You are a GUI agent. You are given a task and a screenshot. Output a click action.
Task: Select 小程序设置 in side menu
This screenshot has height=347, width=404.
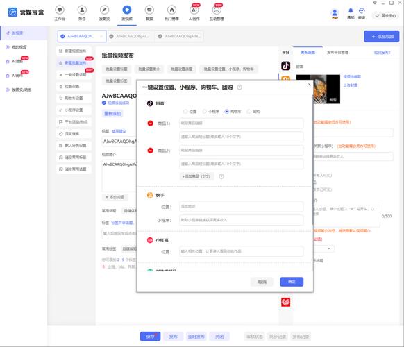tap(74, 110)
